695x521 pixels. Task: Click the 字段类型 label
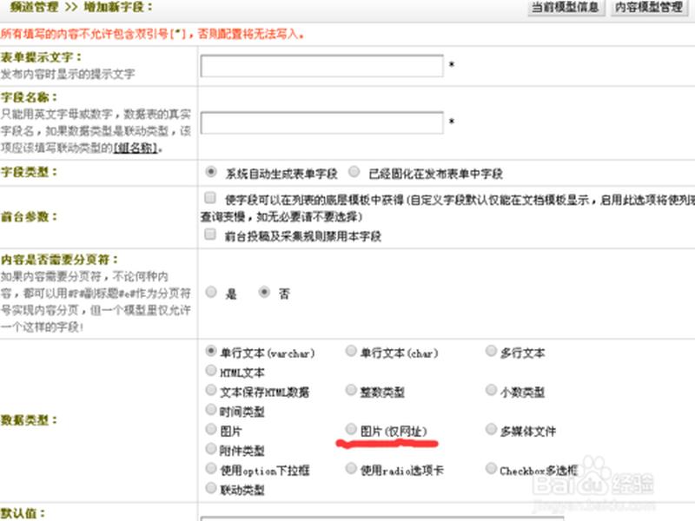[x=29, y=172]
